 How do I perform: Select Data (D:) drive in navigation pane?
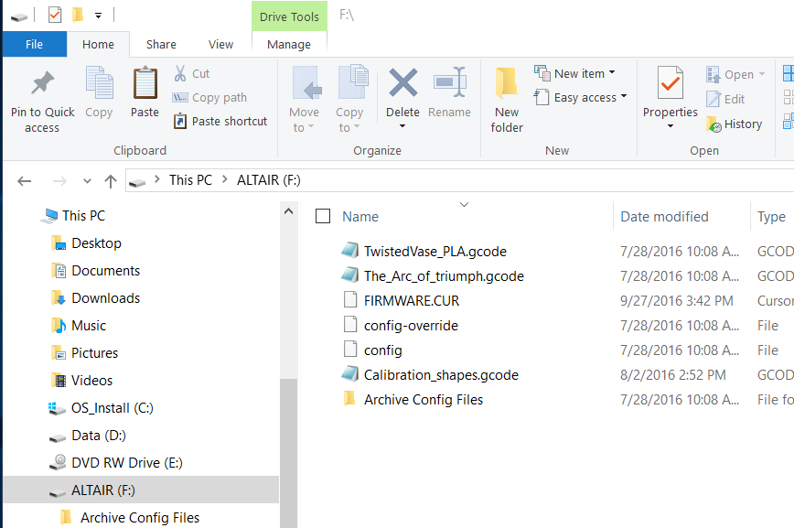98,435
